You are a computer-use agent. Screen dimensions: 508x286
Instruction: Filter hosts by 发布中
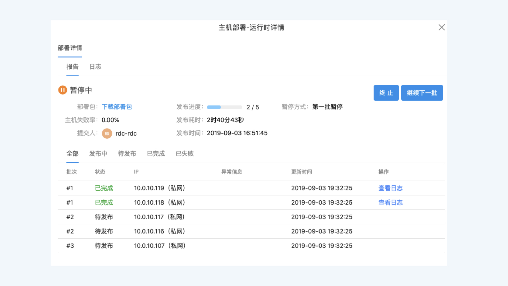tap(98, 154)
